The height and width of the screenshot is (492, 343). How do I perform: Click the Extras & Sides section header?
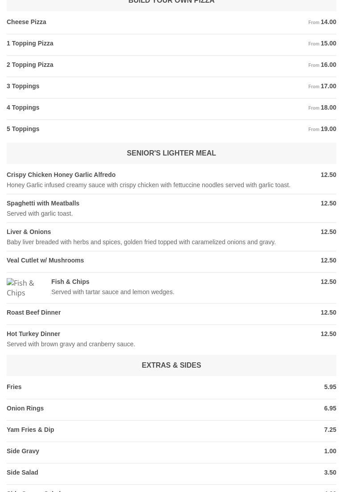coord(171,365)
